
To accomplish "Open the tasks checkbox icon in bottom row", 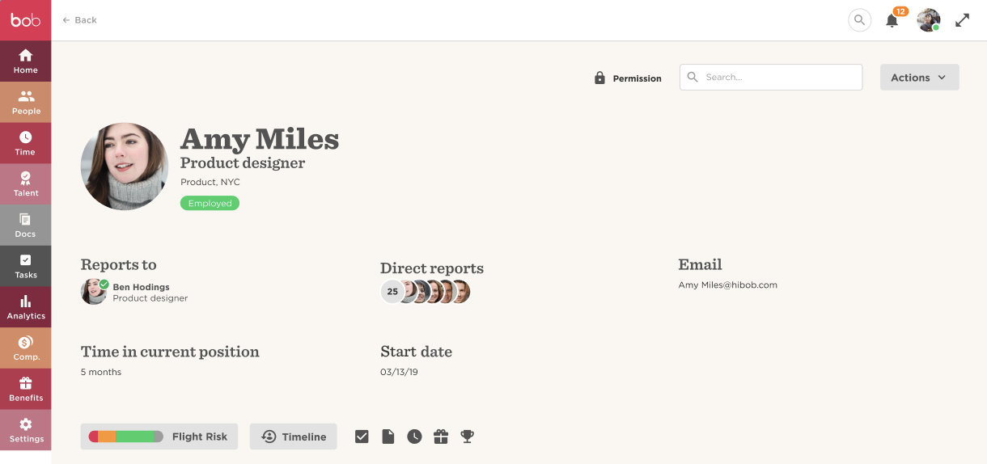I will 362,437.
